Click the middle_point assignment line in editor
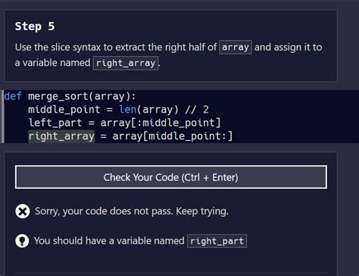Image resolution: width=359 pixels, height=276 pixels. tap(118, 110)
